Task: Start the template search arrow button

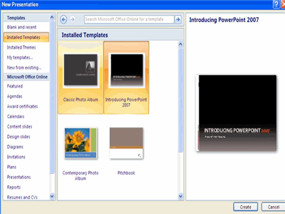Action: coord(178,19)
